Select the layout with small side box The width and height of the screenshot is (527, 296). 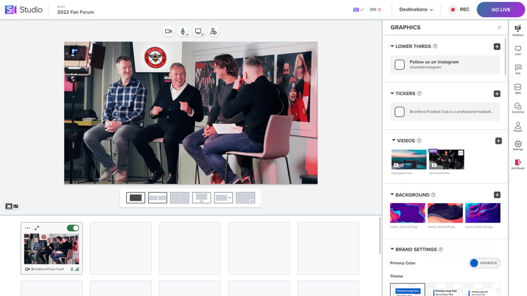coord(224,198)
